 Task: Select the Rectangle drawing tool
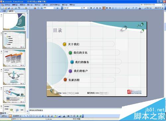tap(31, 116)
